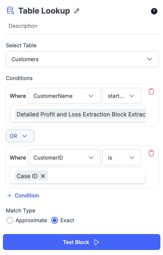Viewport: 163px width, 255px height.
Task: Delete the CustomerName condition with trash icon
Action: click(x=151, y=91)
